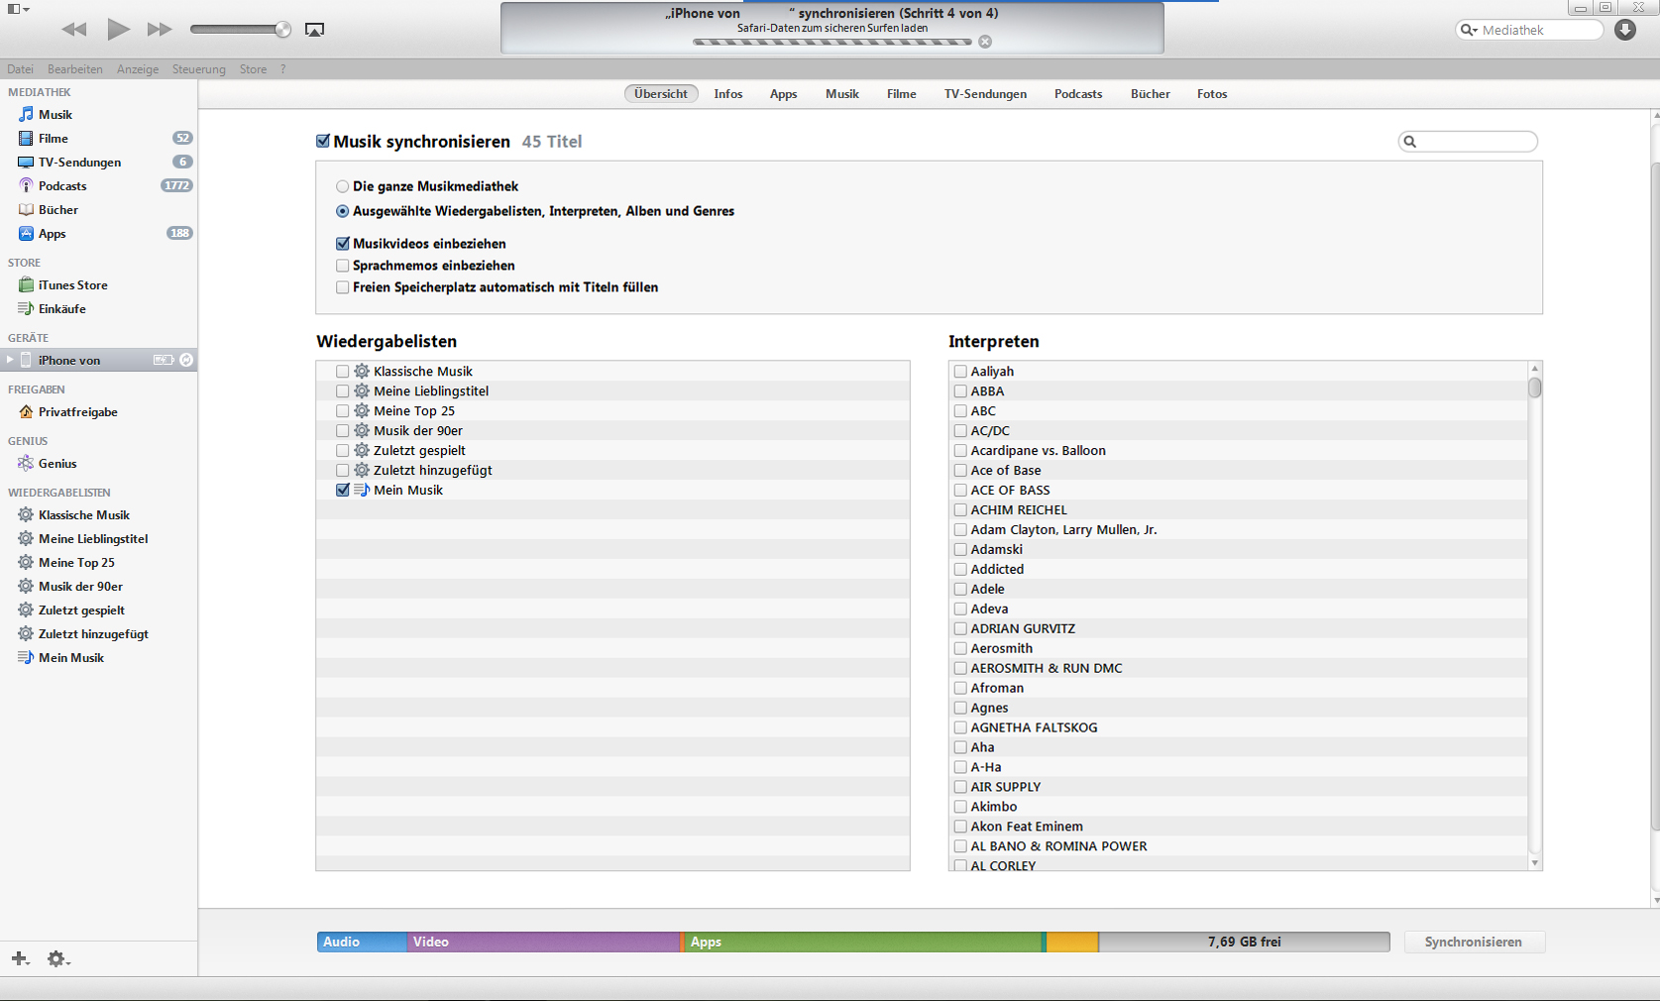Screen dimensions: 1660x1001
Task: Select sidebar playlist Meine Lieblingstitel
Action: (98, 539)
